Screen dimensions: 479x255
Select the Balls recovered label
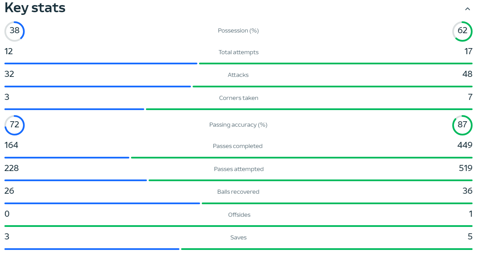(x=238, y=192)
